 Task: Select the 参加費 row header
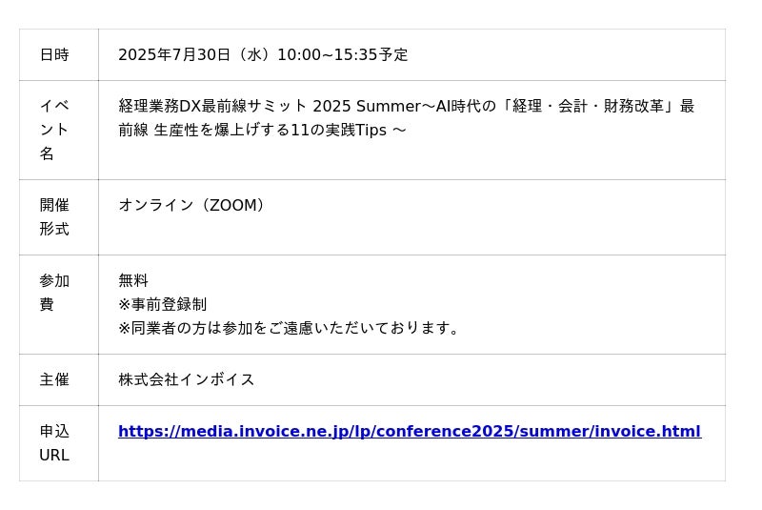tap(54, 293)
